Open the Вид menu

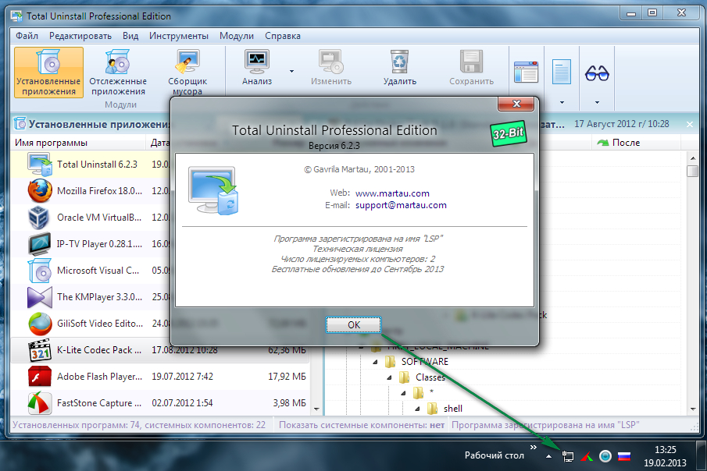tap(130, 36)
